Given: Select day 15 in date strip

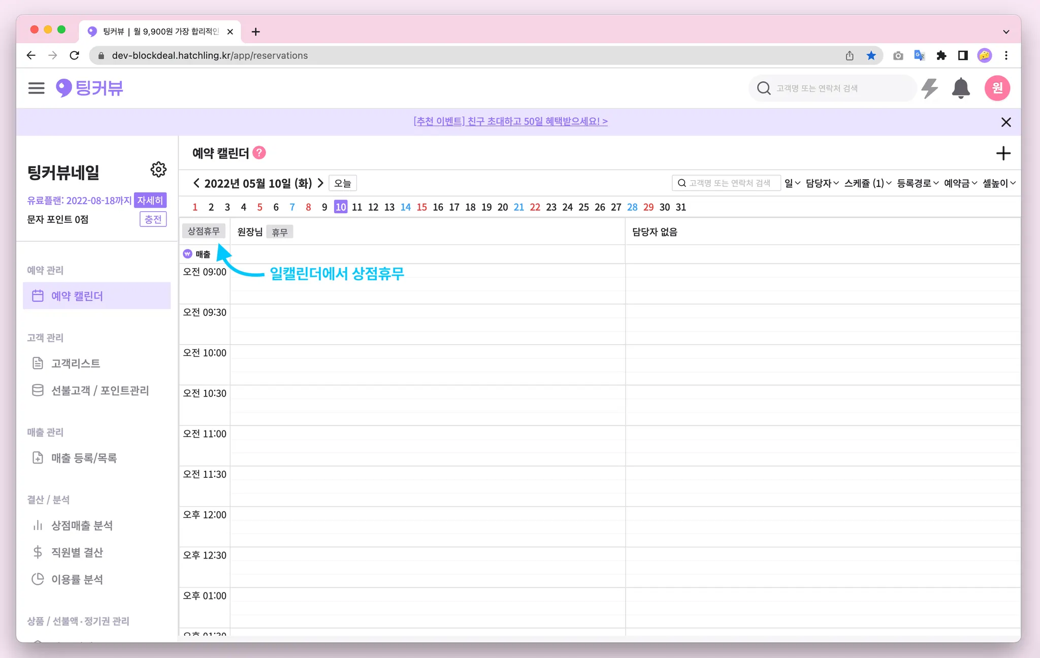Looking at the screenshot, I should click(421, 207).
